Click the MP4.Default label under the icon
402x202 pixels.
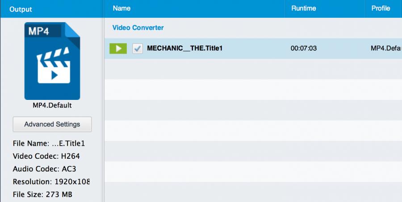[52, 105]
